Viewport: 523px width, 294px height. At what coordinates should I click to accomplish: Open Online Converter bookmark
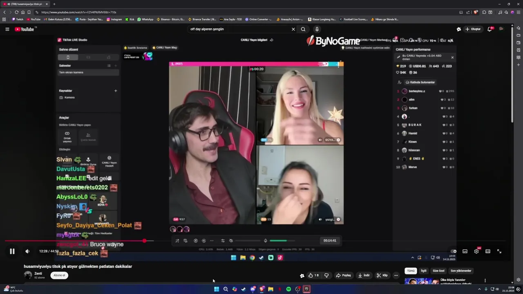(258, 19)
